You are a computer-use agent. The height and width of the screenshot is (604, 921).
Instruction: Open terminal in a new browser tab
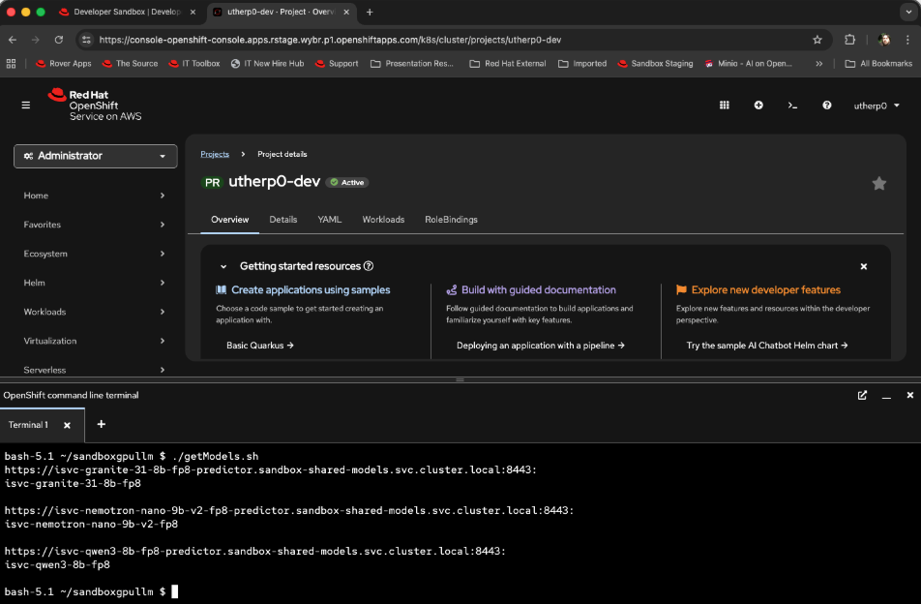(862, 395)
